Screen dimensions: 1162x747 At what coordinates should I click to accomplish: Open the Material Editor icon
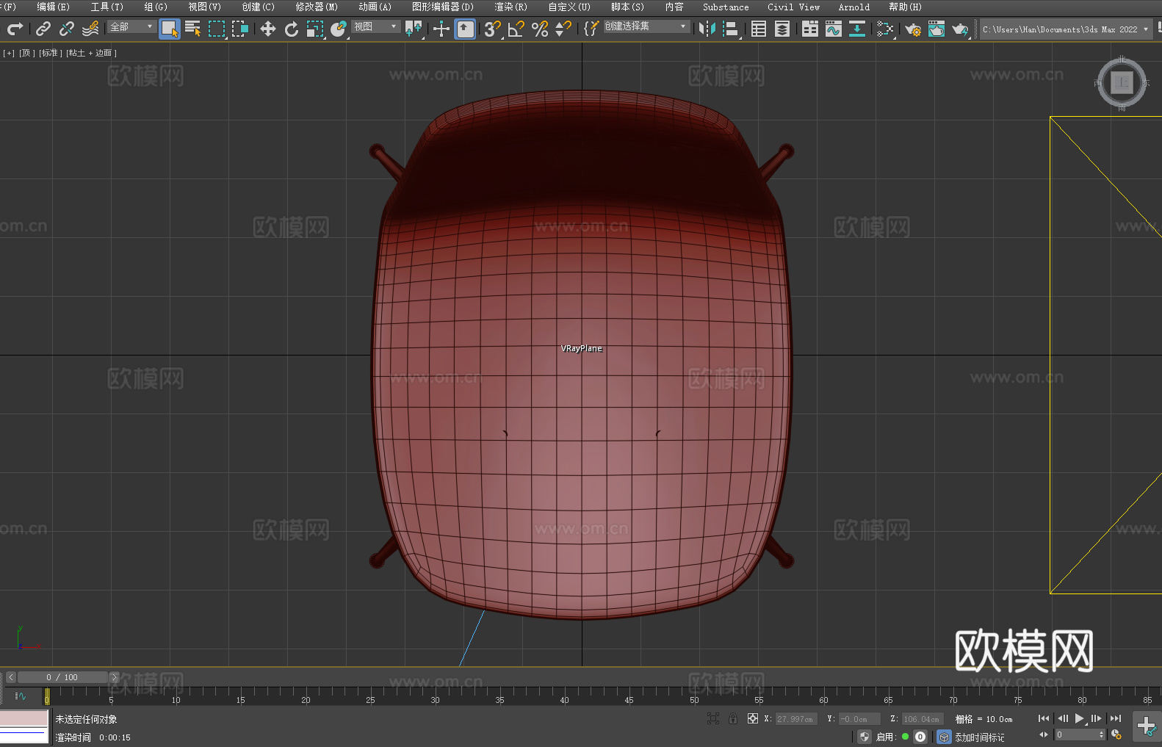coord(885,29)
